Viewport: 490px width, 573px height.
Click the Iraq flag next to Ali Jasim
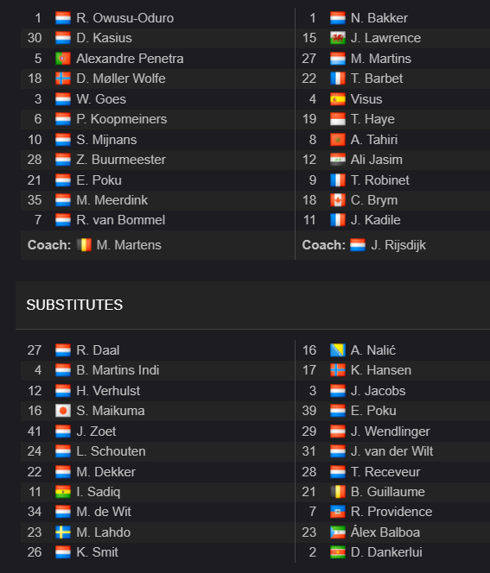point(337,160)
